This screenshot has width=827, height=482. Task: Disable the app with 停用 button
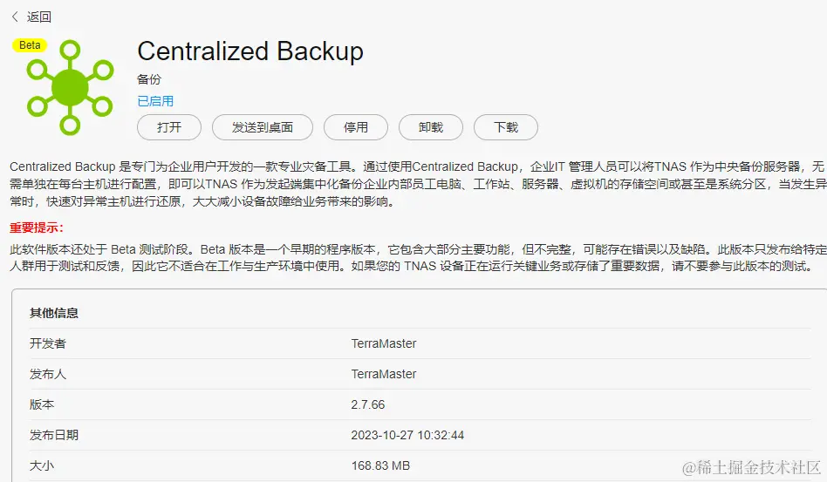coord(356,127)
